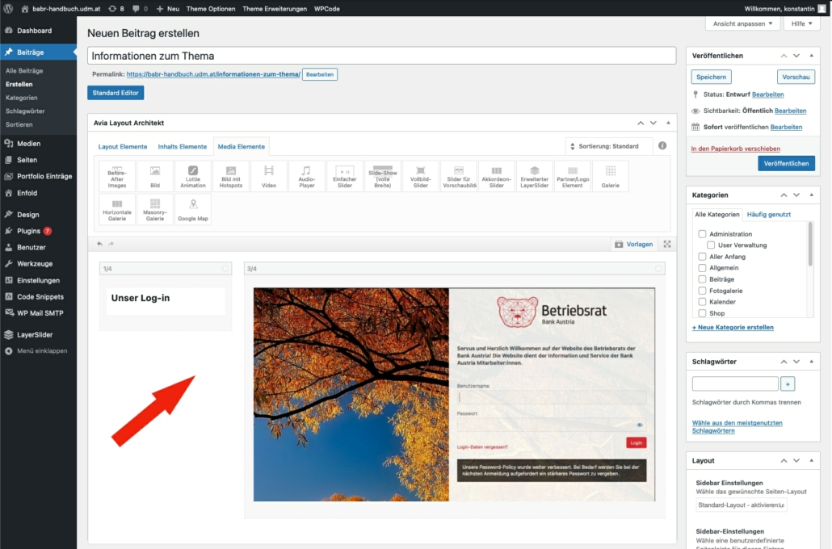Click the Before-After Images element
The height and width of the screenshot is (549, 832).
click(x=117, y=176)
